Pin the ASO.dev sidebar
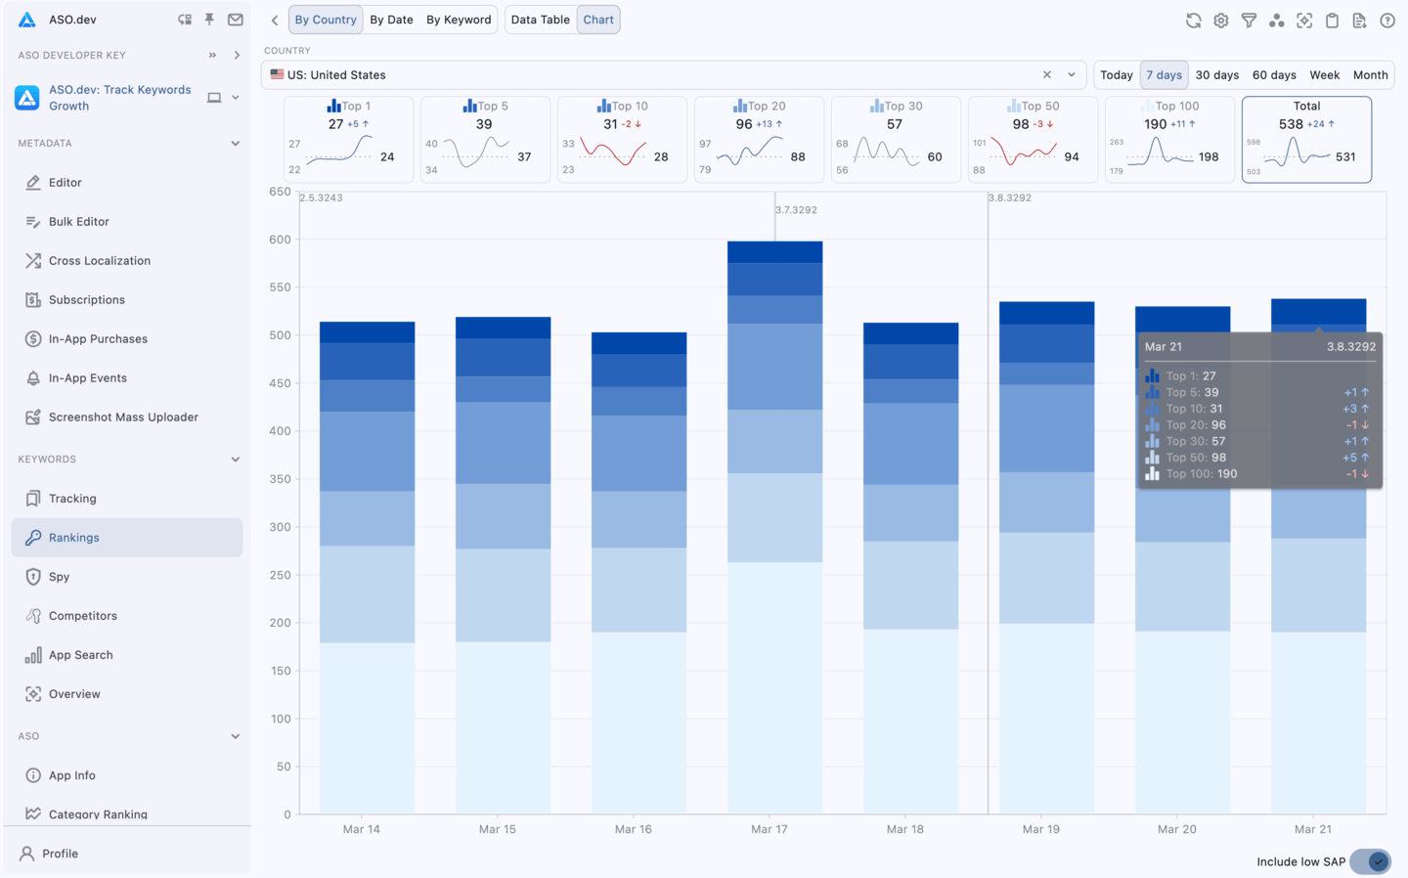The height and width of the screenshot is (878, 1408). click(x=209, y=19)
